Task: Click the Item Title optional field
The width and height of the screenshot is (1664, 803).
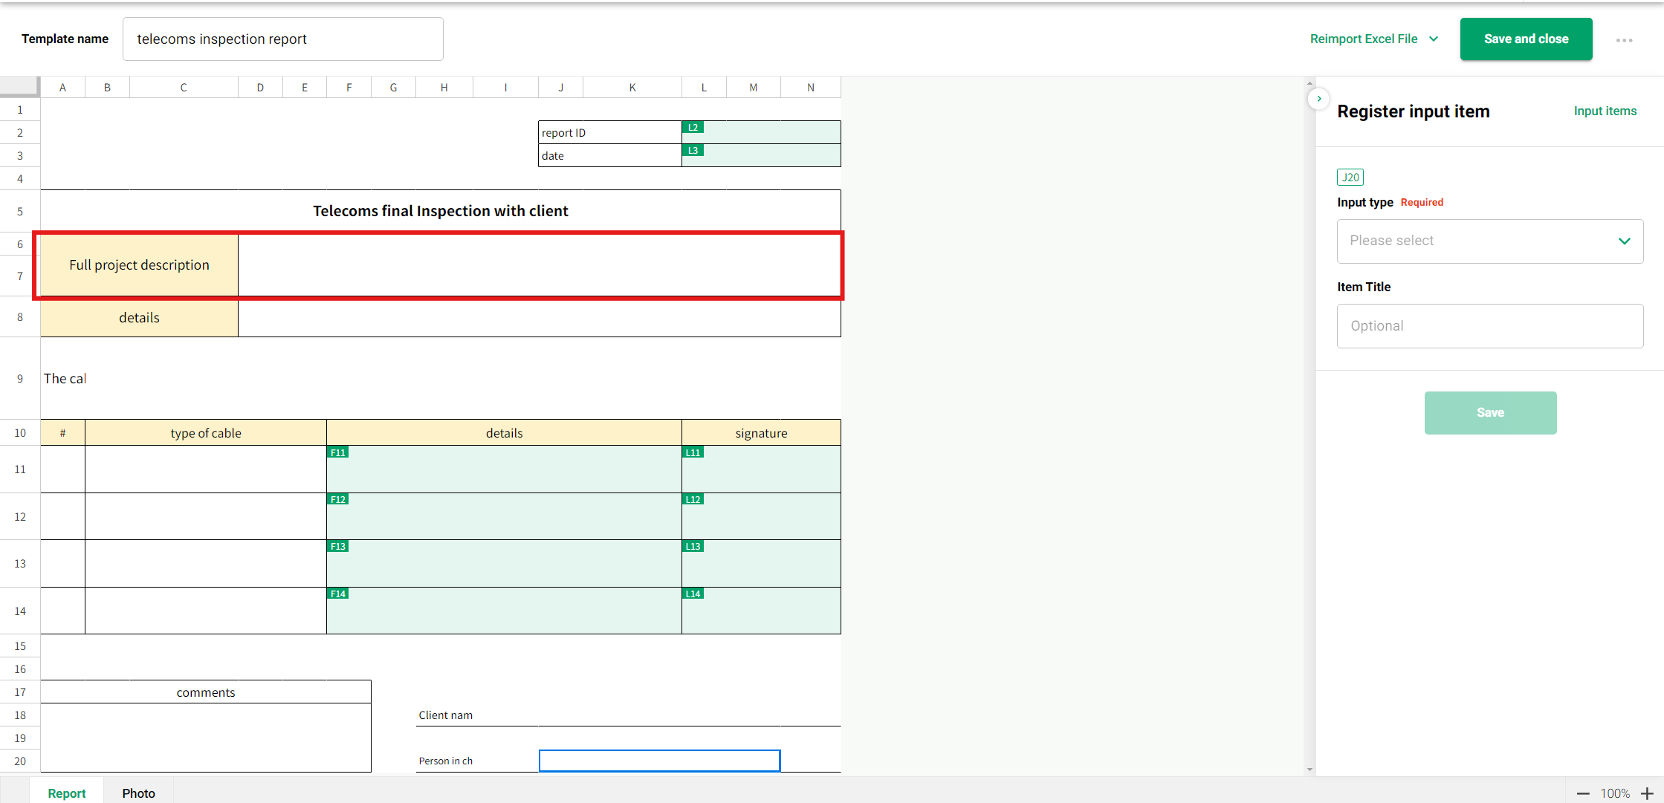Action: [x=1489, y=325]
